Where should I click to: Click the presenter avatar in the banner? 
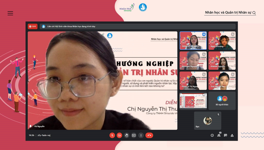pos(43,27)
